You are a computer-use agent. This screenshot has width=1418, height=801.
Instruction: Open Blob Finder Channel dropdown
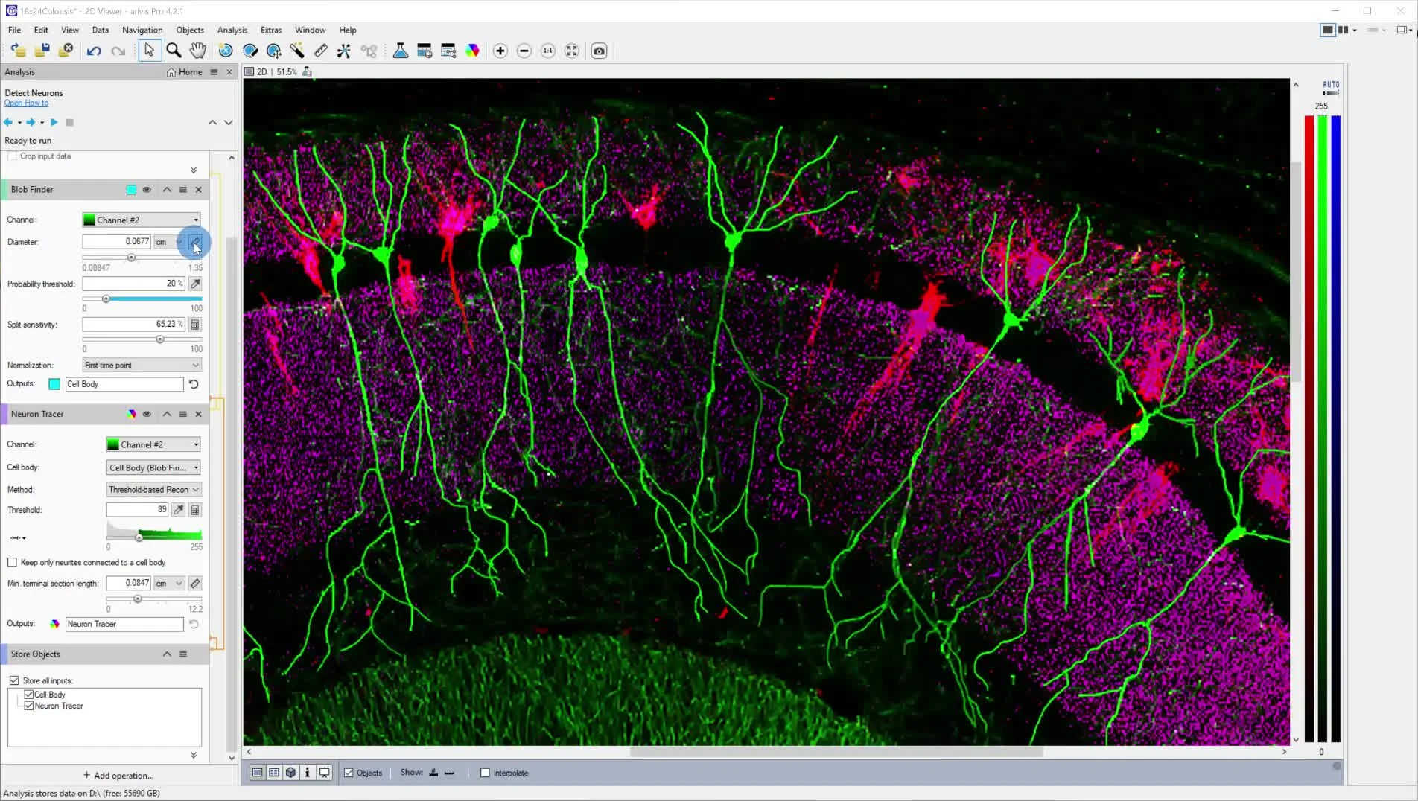142,220
